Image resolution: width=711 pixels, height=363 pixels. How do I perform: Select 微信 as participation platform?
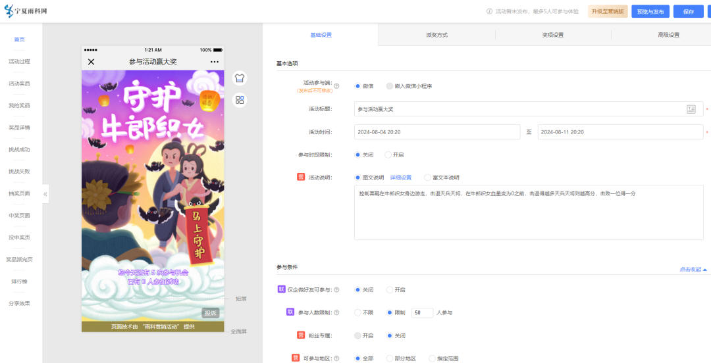364,85
